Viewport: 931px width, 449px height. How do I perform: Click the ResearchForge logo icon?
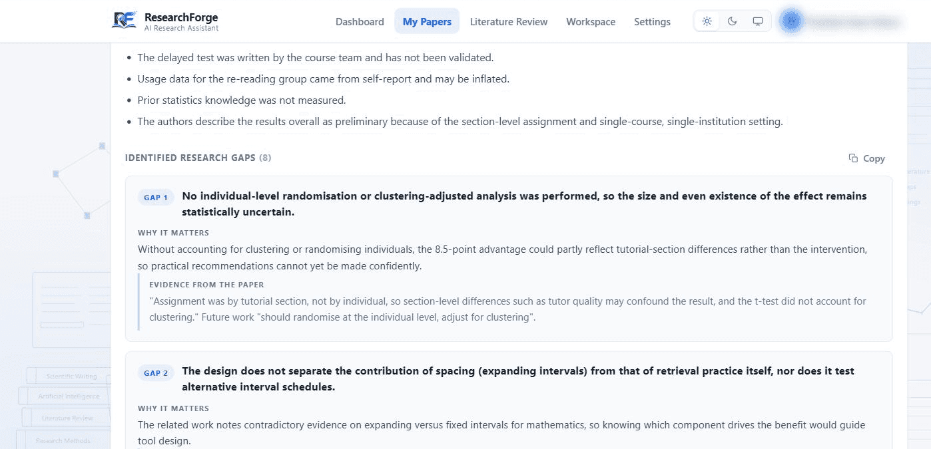(125, 21)
